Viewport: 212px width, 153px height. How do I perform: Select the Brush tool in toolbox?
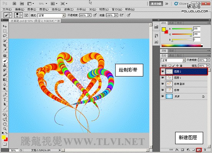[x=5, y=60]
